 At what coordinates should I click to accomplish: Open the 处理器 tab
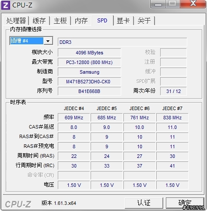pos(16,21)
